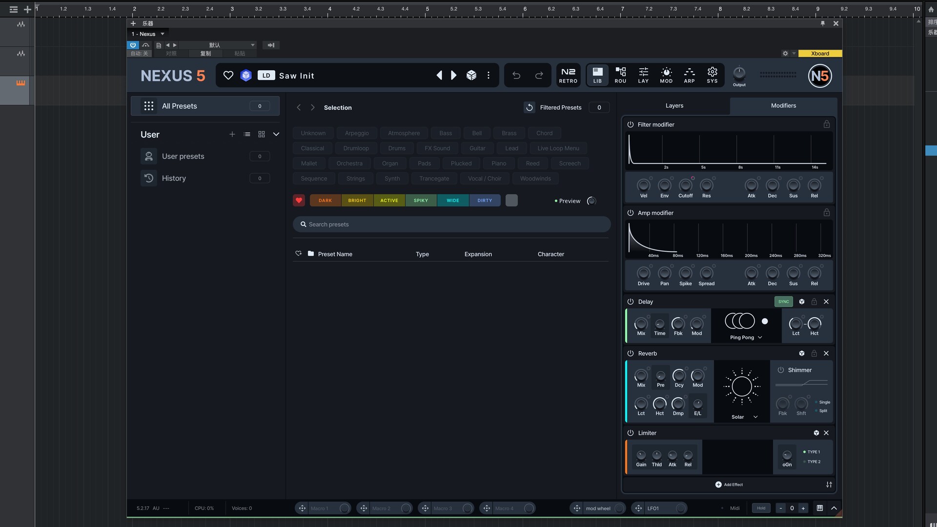Select Single shimmer mode
Image resolution: width=937 pixels, height=527 pixels.
pos(823,403)
